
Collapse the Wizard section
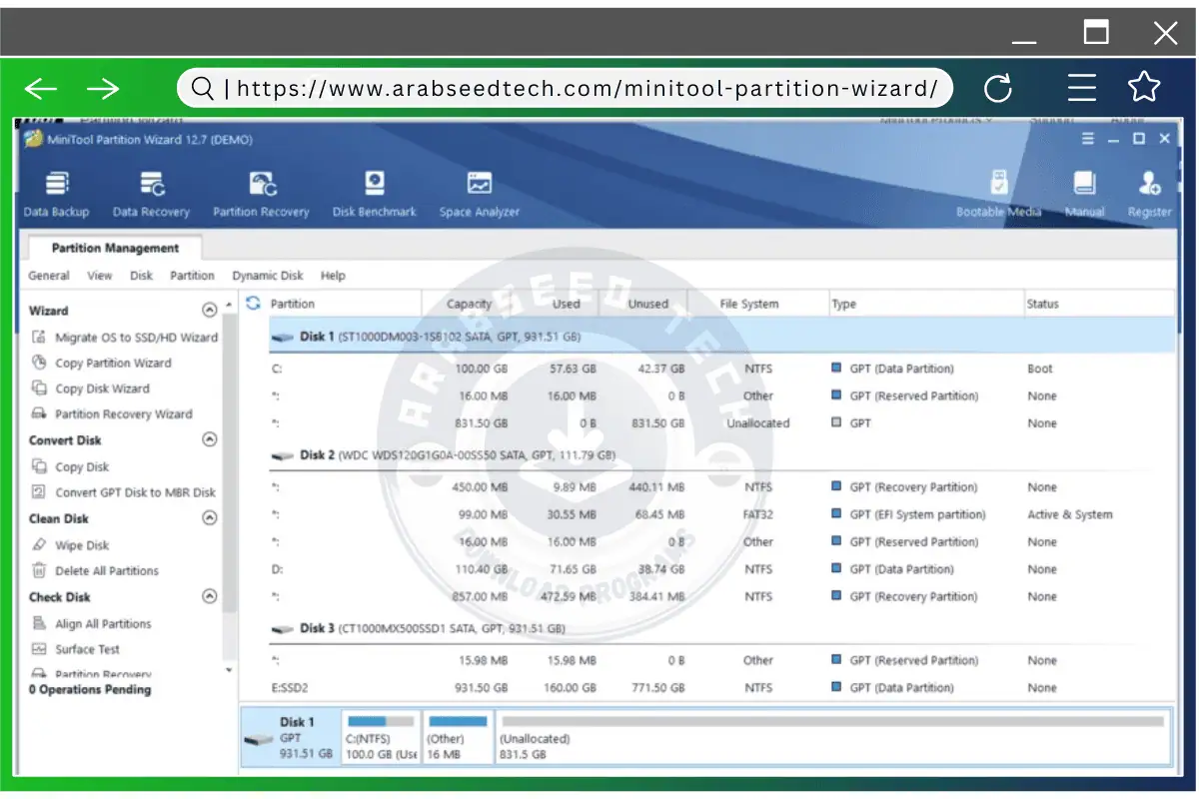pos(209,310)
